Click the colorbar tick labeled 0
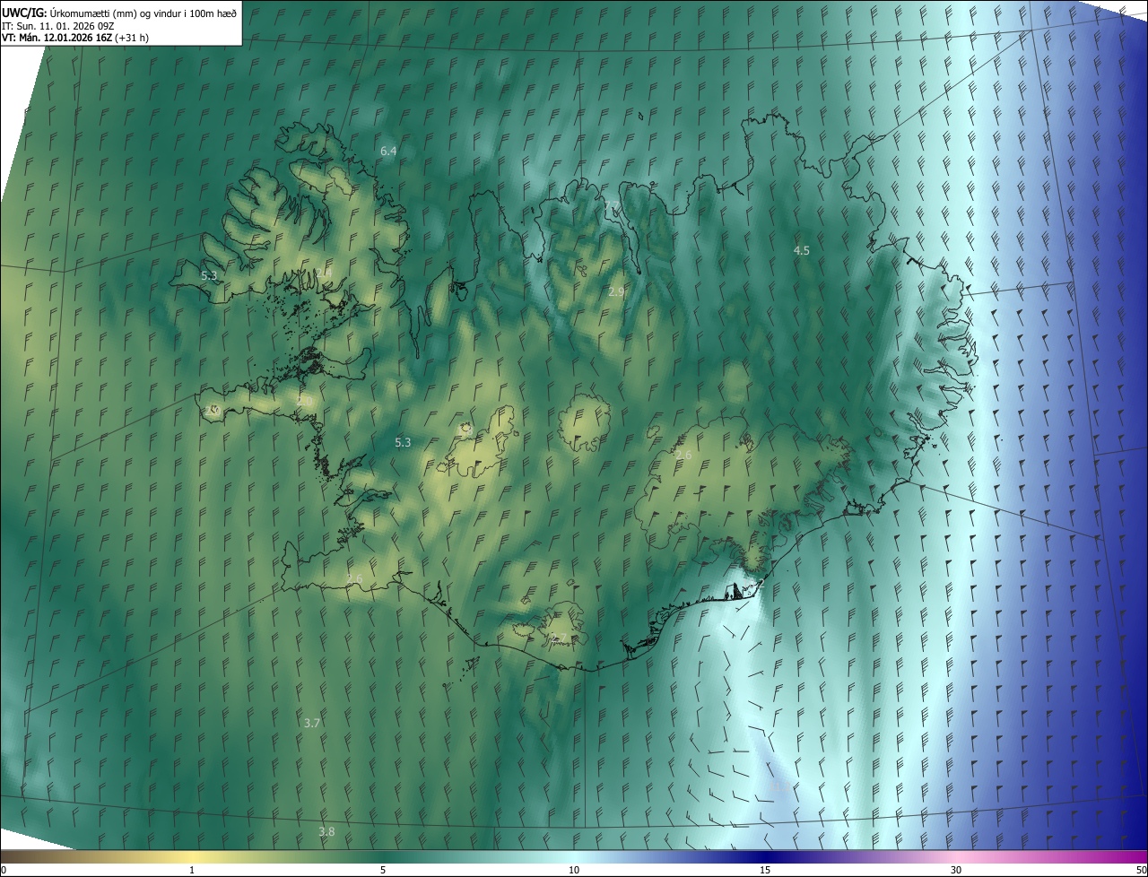The height and width of the screenshot is (877, 1148). click(x=4, y=870)
